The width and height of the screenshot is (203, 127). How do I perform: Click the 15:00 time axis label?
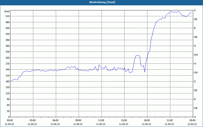pos(124,120)
